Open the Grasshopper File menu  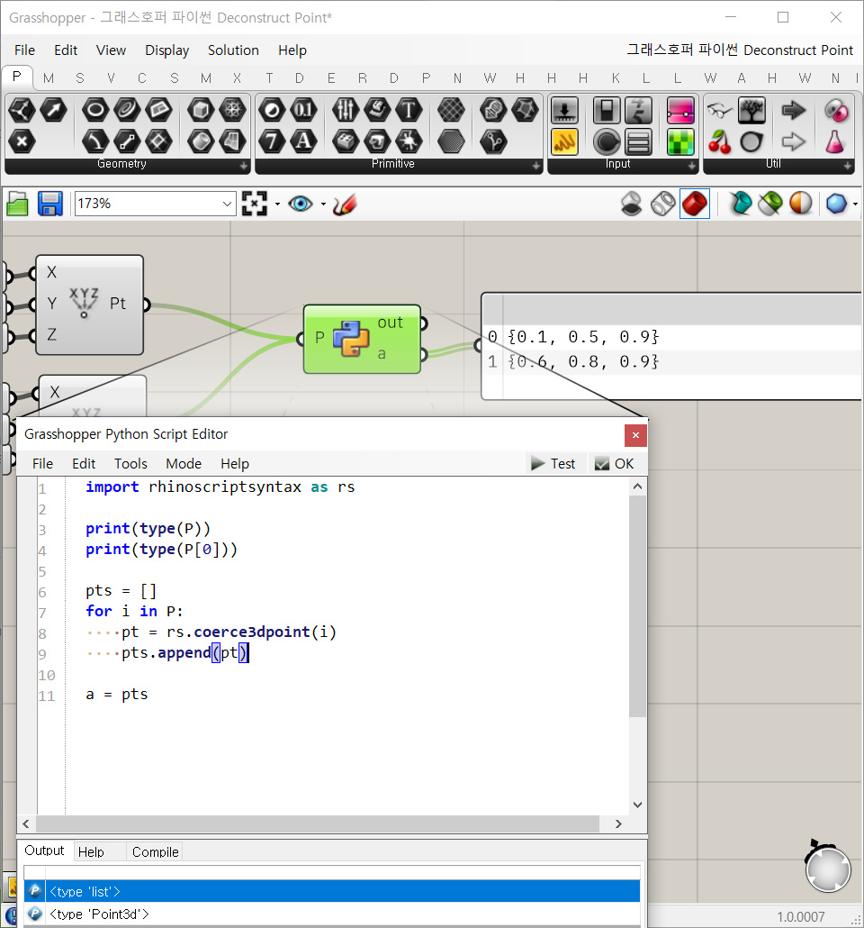click(25, 50)
